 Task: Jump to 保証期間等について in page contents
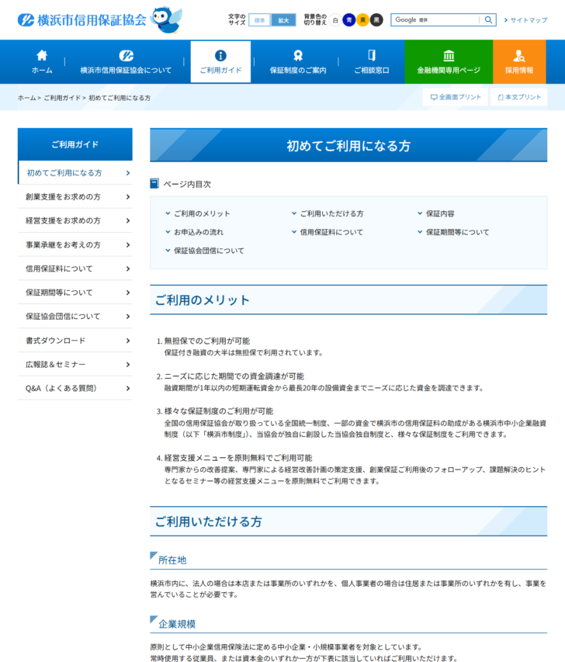click(453, 232)
